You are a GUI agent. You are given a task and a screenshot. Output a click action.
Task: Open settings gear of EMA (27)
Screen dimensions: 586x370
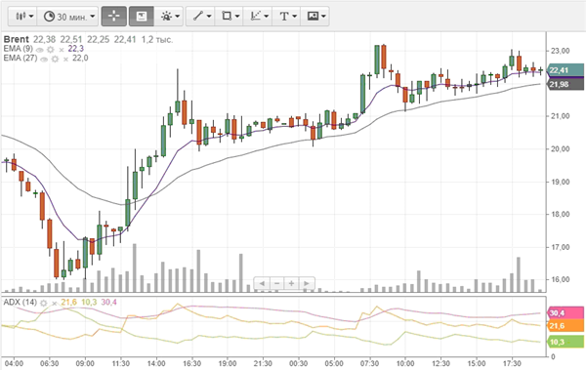click(x=55, y=59)
